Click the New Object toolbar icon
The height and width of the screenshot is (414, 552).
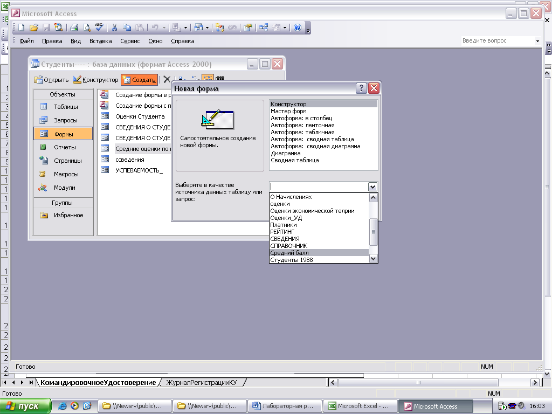click(x=276, y=27)
